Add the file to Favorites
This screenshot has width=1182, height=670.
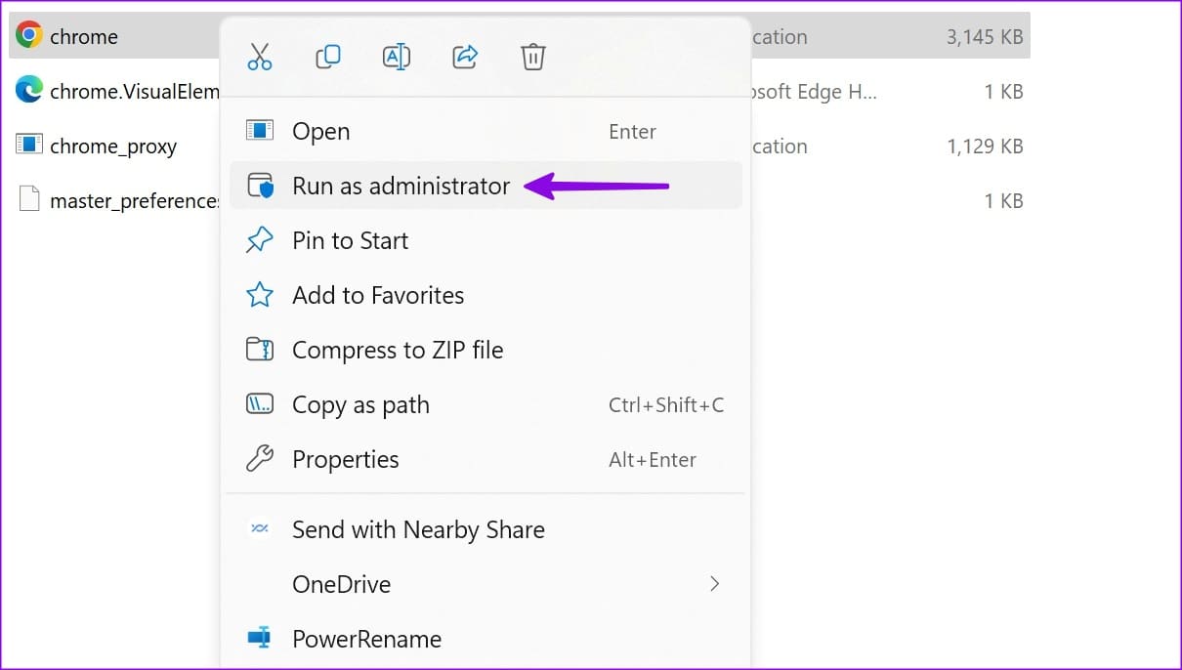tap(378, 295)
